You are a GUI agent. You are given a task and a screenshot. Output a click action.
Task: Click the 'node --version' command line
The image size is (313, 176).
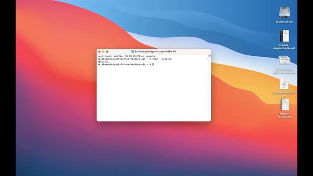134,59
